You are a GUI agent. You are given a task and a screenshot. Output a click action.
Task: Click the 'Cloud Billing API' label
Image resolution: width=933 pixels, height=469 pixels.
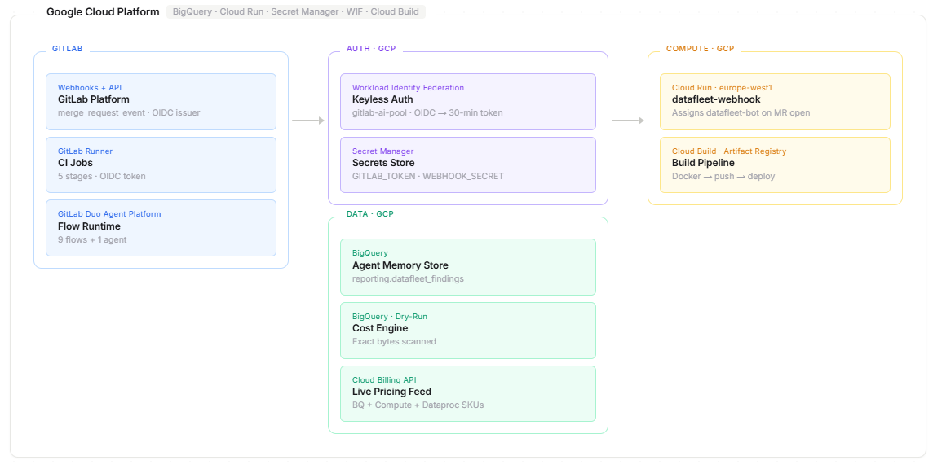tap(384, 380)
